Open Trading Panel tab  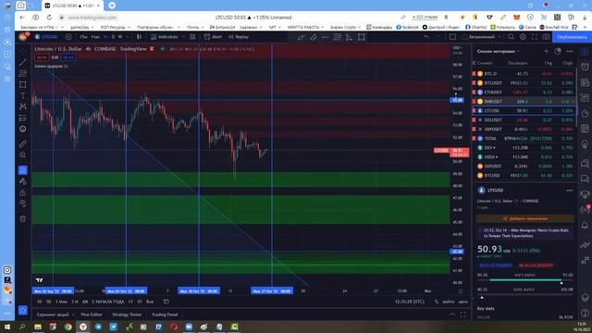click(165, 314)
